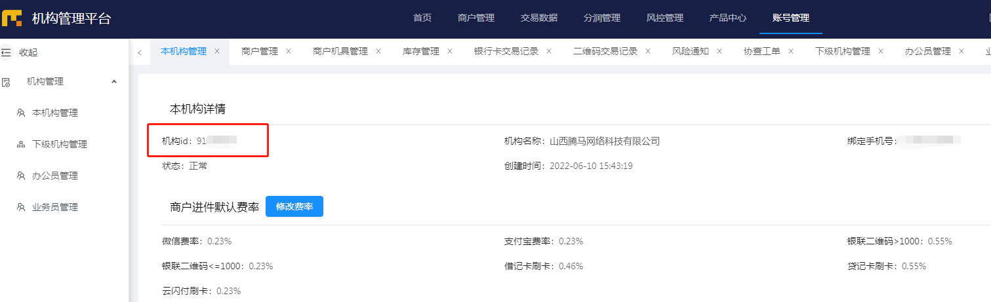Open 风控管理 in top navigation
Screen dimensions: 991x302
coord(665,18)
